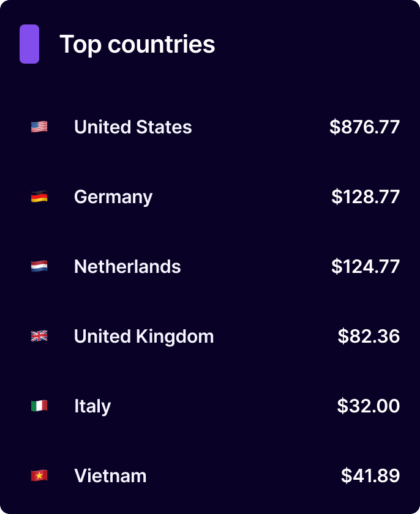Viewport: 420px width, 514px height.
Task: Click the Vietnam flag icon
Action: 39,475
